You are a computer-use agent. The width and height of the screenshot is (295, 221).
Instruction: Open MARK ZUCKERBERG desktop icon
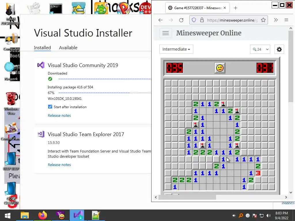[x=11, y=14]
